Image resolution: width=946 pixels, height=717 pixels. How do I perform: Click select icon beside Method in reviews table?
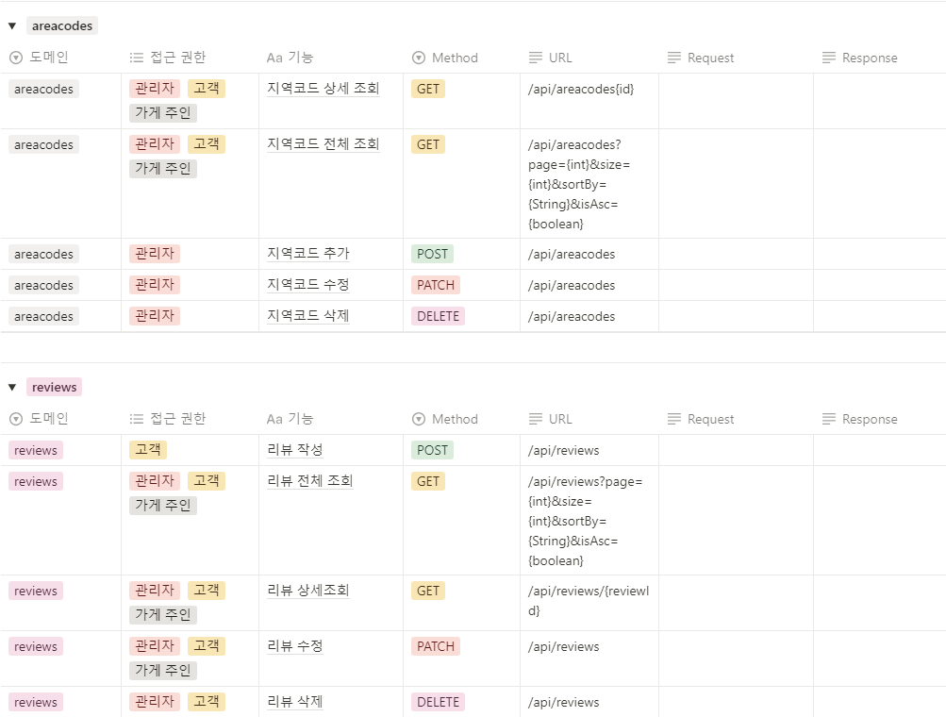coord(419,420)
